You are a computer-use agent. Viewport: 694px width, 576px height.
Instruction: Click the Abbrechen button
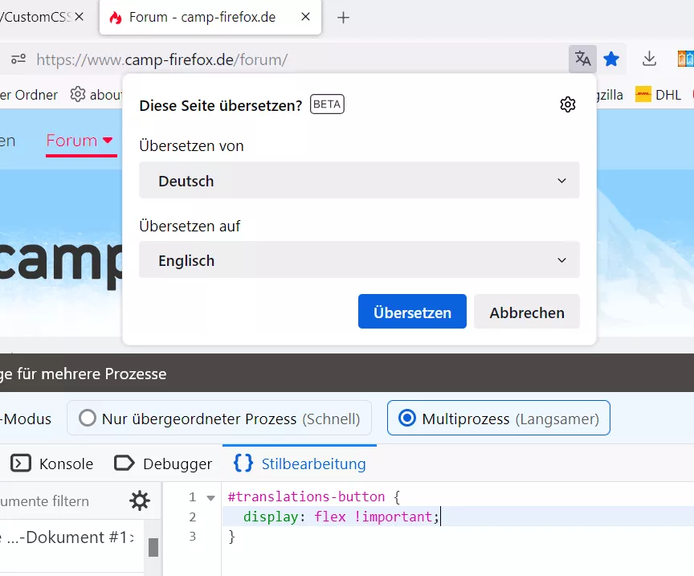(527, 312)
